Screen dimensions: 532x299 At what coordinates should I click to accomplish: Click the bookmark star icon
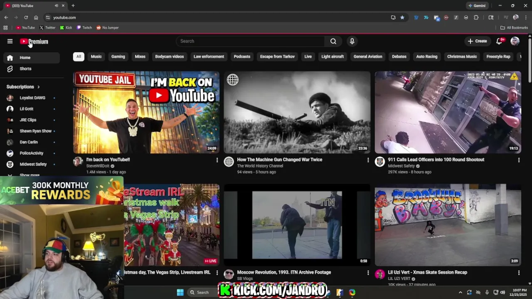tap(402, 17)
